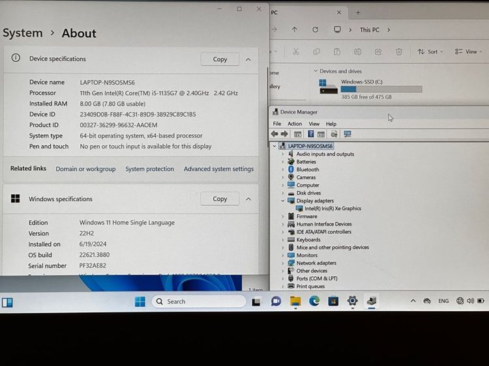The height and width of the screenshot is (366, 489).
Task: Open File menu in Device Manager
Action: [277, 124]
